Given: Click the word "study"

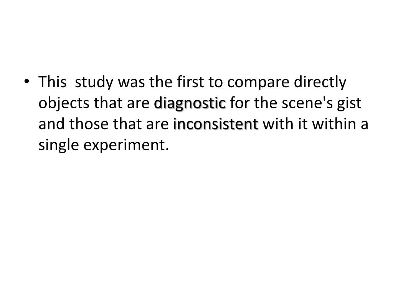Looking at the screenshot, I should tap(94, 82).
